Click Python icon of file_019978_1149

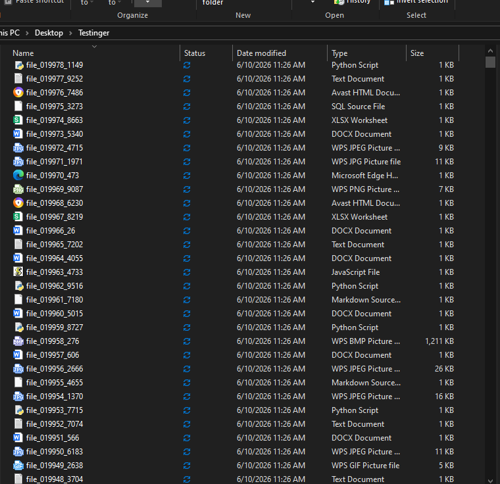tap(18, 65)
